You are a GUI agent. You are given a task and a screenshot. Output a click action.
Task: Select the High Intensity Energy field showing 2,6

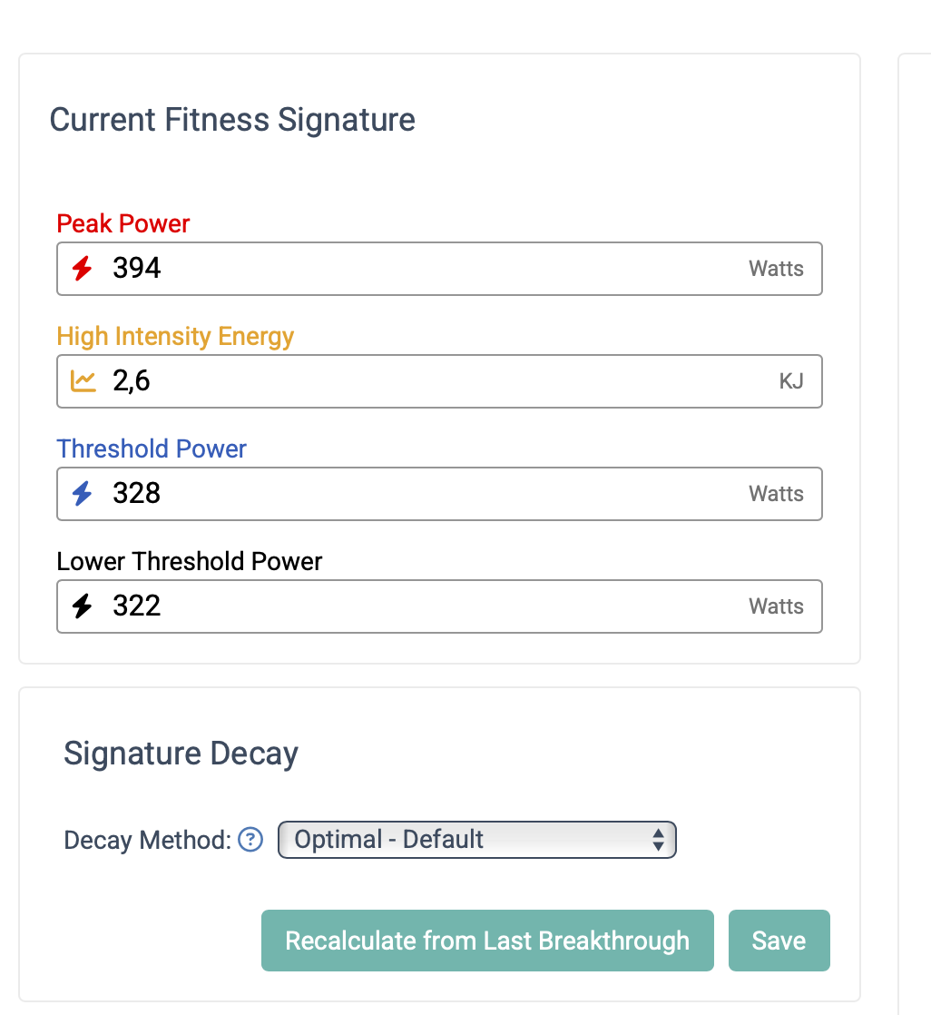pos(439,381)
